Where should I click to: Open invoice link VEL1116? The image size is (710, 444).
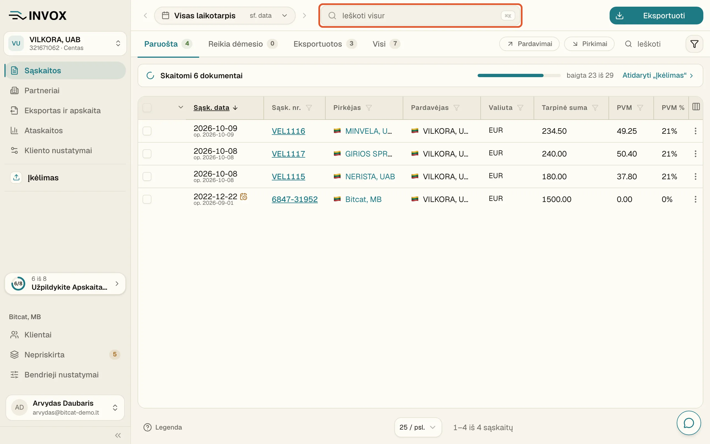[288, 131]
